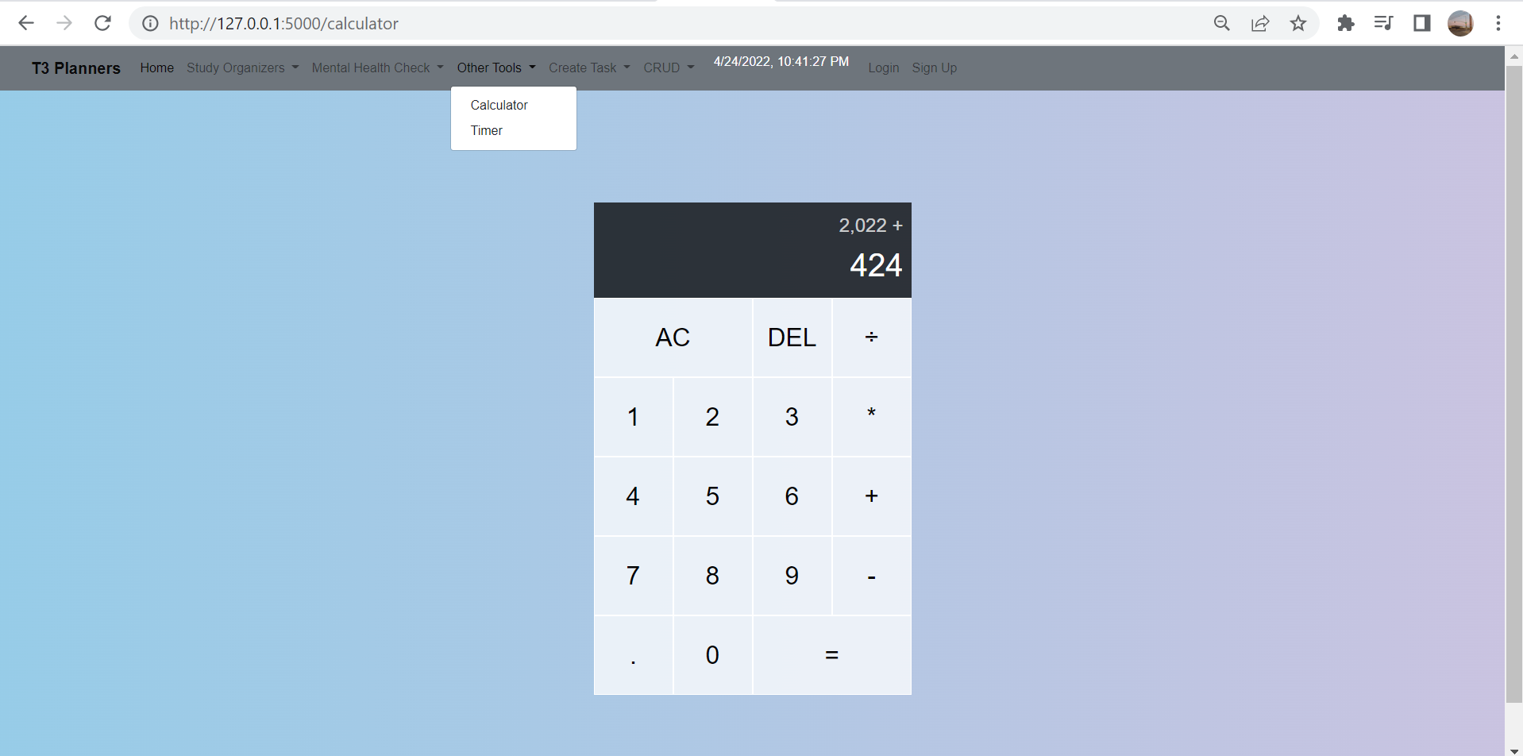Open the browser zoom magnifier icon
The image size is (1523, 756).
pos(1222,23)
